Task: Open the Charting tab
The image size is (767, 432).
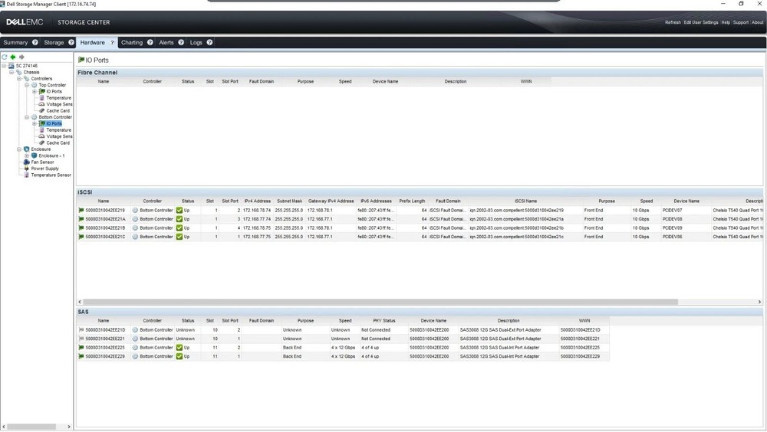Action: [132, 43]
